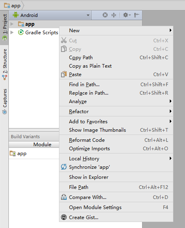Viewport: 185px width, 228px height.
Task: Expand the app module tree node
Action: click(x=12, y=24)
